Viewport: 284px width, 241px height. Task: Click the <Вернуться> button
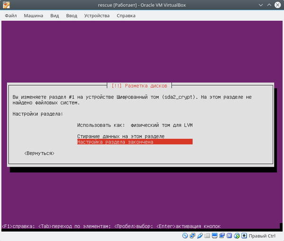[39, 153]
